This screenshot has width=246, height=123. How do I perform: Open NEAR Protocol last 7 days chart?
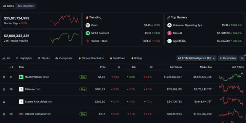pyautogui.click(x=231, y=76)
